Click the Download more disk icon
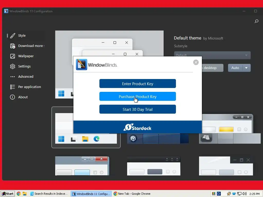The width and height of the screenshot is (263, 197). (13, 46)
